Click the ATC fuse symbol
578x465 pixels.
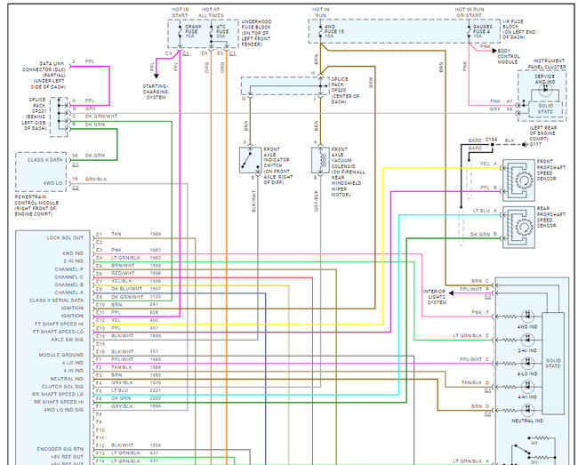(212, 32)
